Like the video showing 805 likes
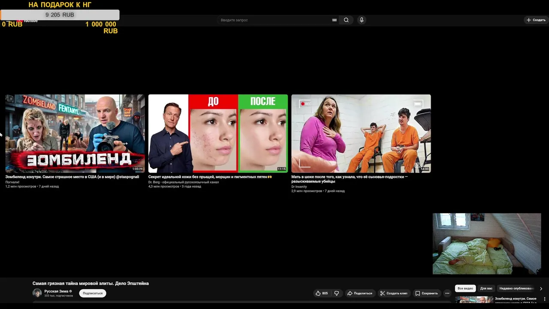 (x=322, y=293)
